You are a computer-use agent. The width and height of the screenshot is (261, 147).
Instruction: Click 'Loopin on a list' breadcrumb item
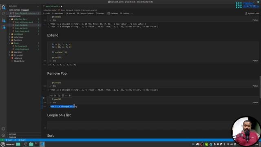(90, 10)
